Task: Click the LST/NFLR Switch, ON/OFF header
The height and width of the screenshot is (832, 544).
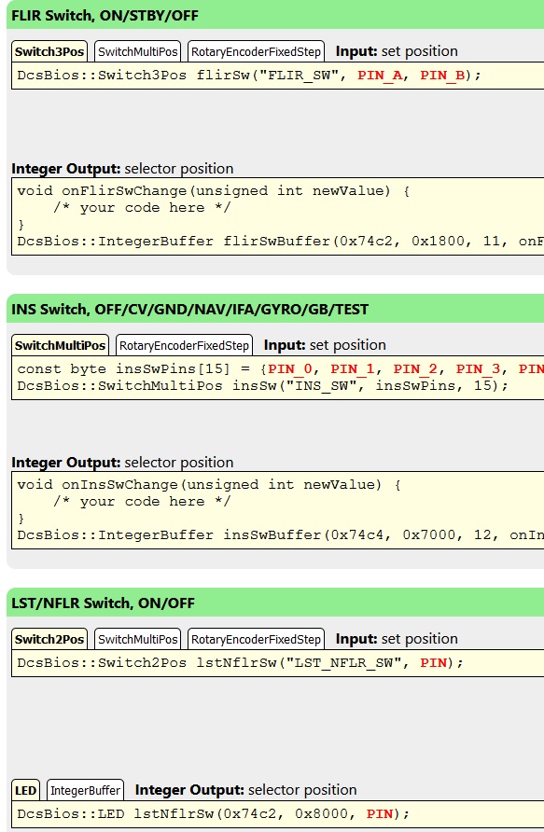Action: point(275,603)
